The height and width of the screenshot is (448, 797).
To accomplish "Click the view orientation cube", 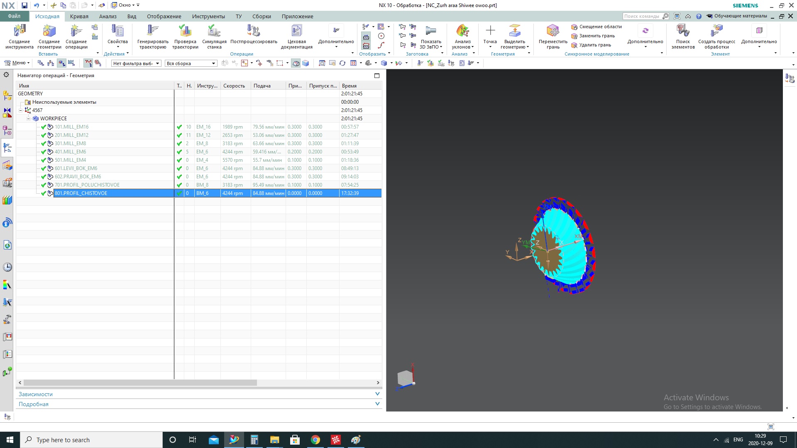I will tap(405, 378).
